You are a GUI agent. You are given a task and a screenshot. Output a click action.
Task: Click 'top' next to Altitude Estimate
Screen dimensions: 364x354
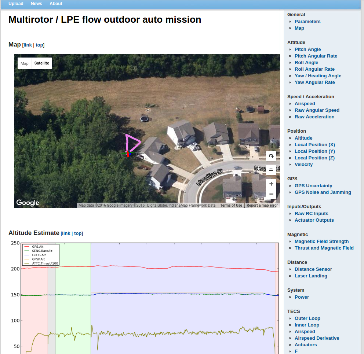(x=78, y=233)
